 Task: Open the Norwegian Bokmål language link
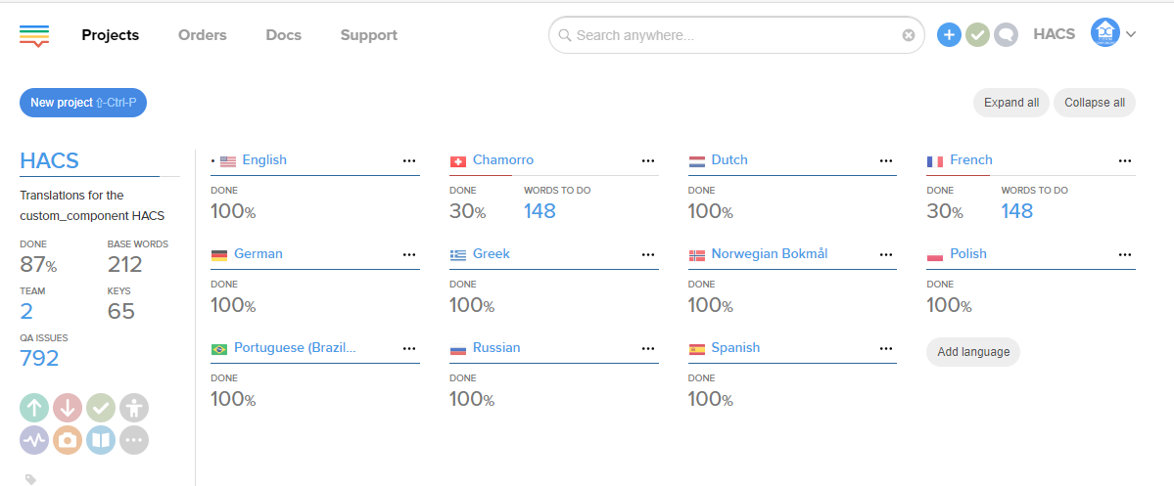click(769, 253)
